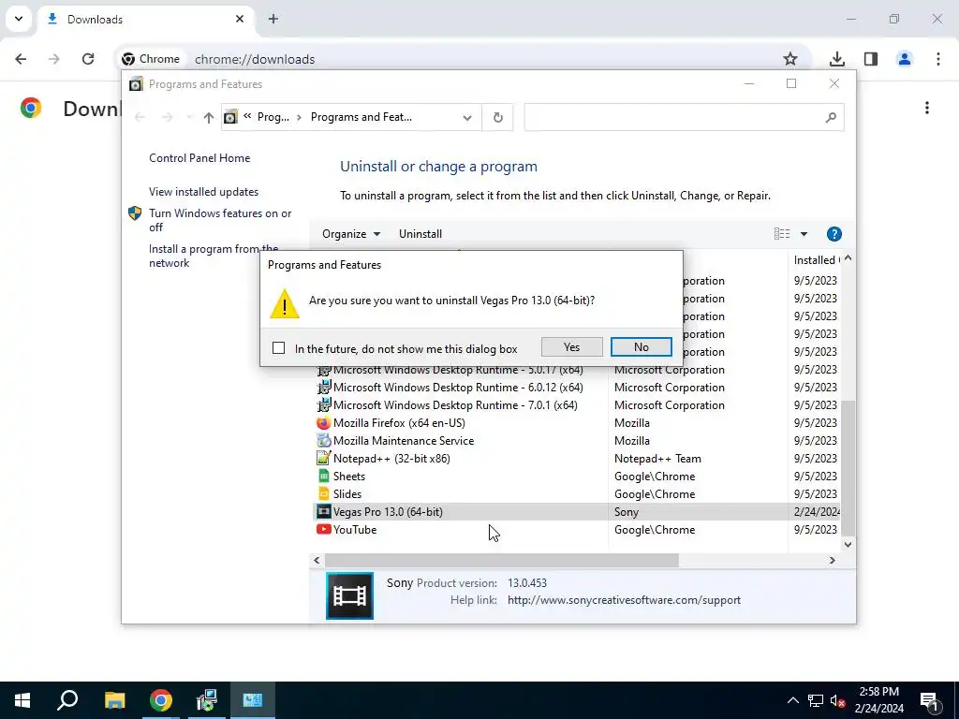Reload the Chrome downloads page
The image size is (959, 719).
(88, 59)
